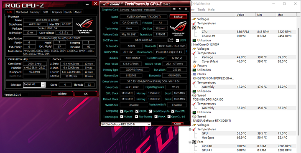
Task: Toggle UEFI checkbox in GPU-Z
Action: 177,40
